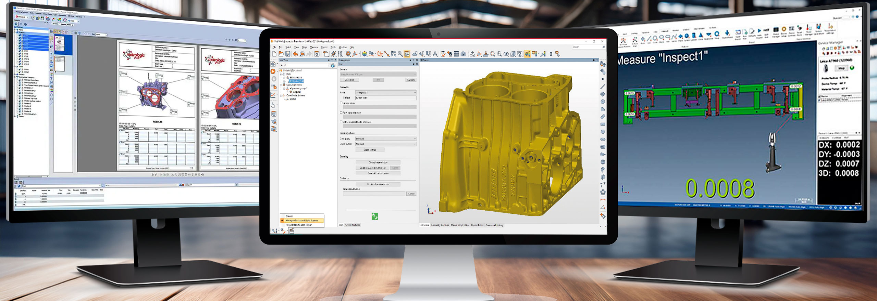Click the clipboard checkmark icon in PolyWorks toolbar

coord(443,54)
